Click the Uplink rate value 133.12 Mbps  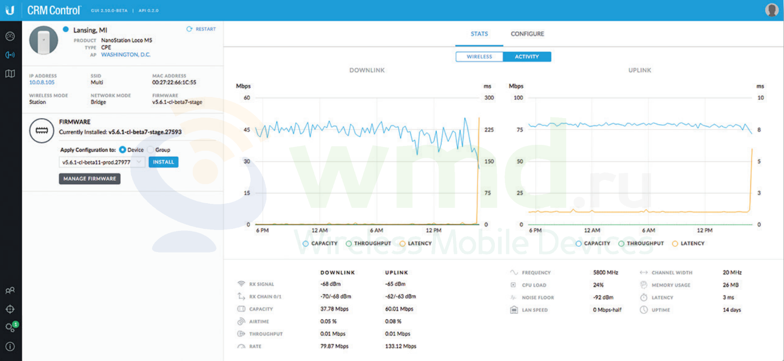(401, 346)
